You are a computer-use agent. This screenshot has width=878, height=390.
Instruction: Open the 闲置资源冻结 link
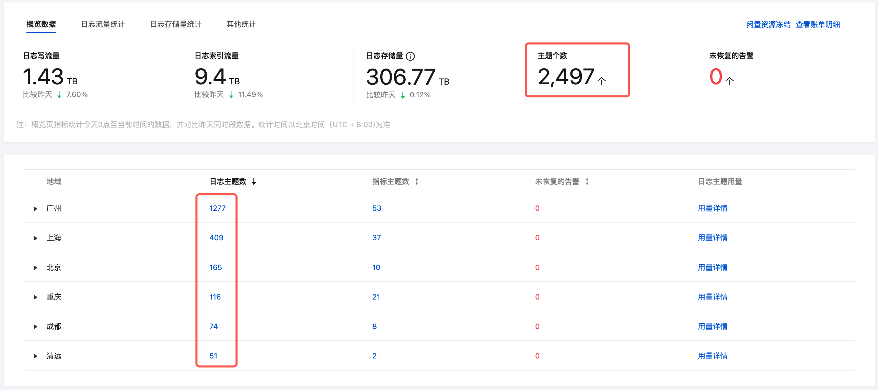coord(768,25)
